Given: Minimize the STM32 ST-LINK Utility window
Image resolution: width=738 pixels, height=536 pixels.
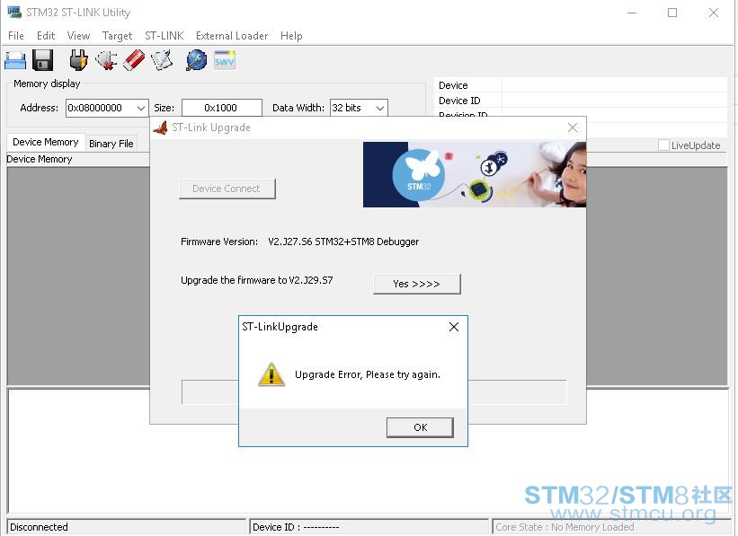Looking at the screenshot, I should pos(632,13).
